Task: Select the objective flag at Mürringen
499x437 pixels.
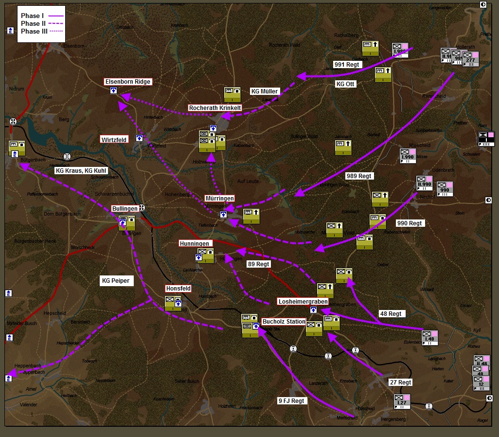Action: (223, 214)
